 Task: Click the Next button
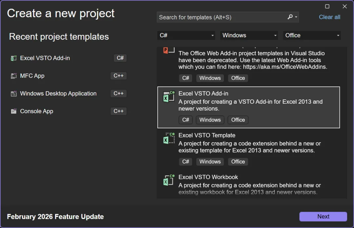(323, 217)
